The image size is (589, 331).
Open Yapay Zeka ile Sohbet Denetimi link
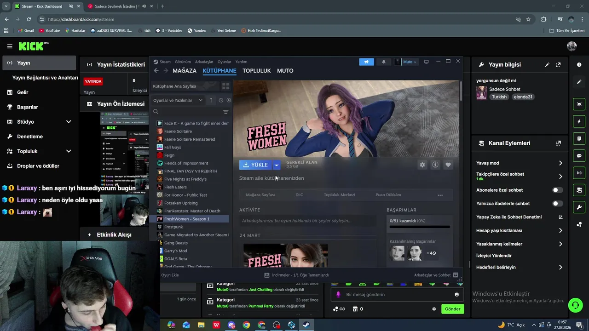(520, 217)
